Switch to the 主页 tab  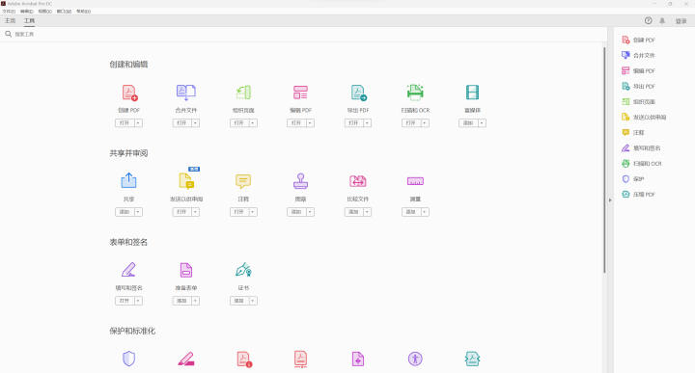click(11, 21)
